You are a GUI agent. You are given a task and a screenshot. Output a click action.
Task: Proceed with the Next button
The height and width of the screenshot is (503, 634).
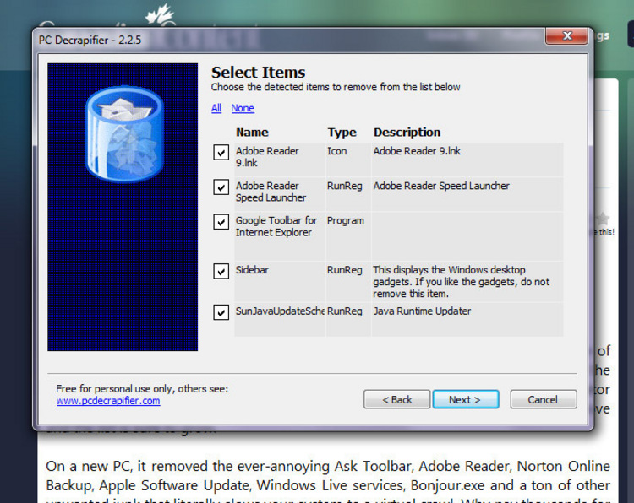(x=466, y=399)
